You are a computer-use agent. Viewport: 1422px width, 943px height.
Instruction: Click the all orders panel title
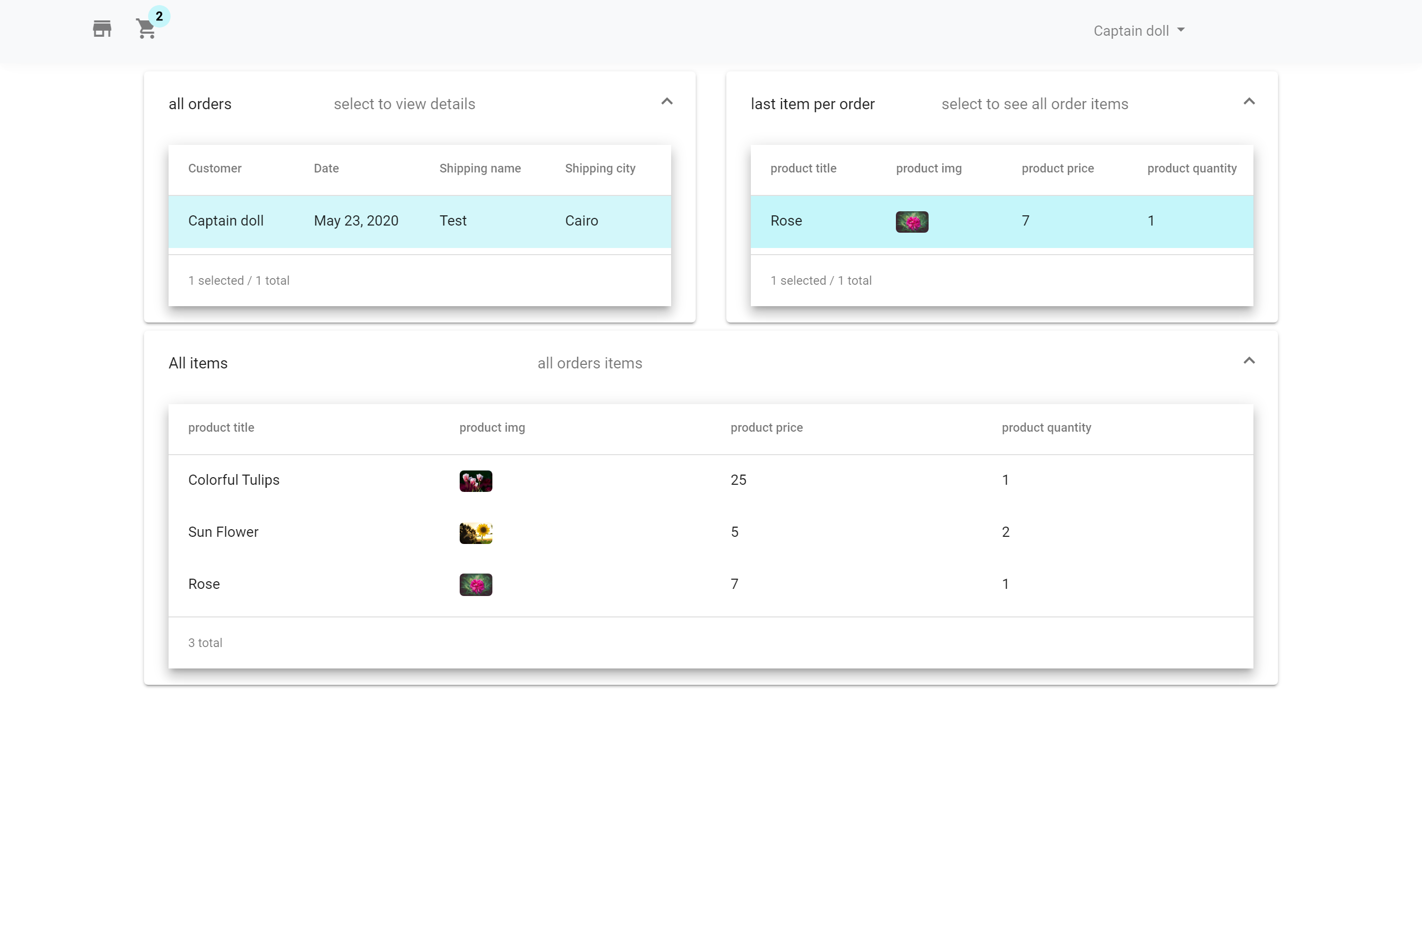[x=200, y=104]
